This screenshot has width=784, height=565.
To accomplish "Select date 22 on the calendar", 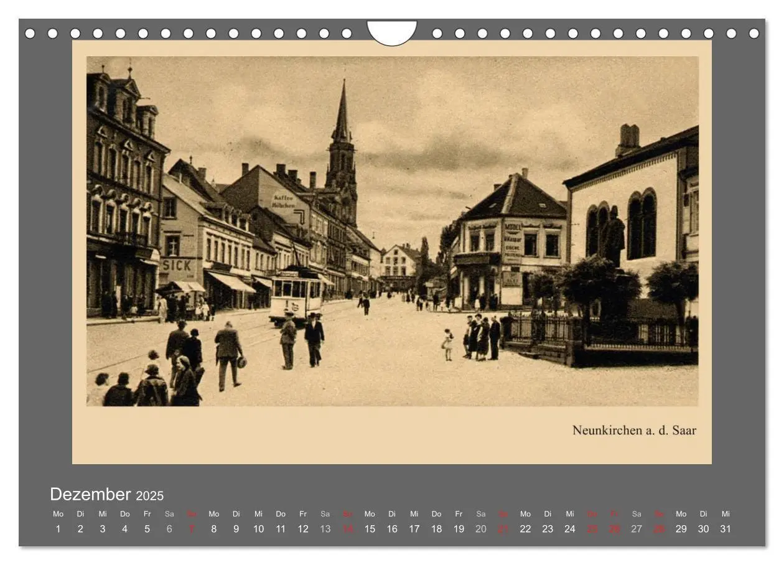I will 525,529.
